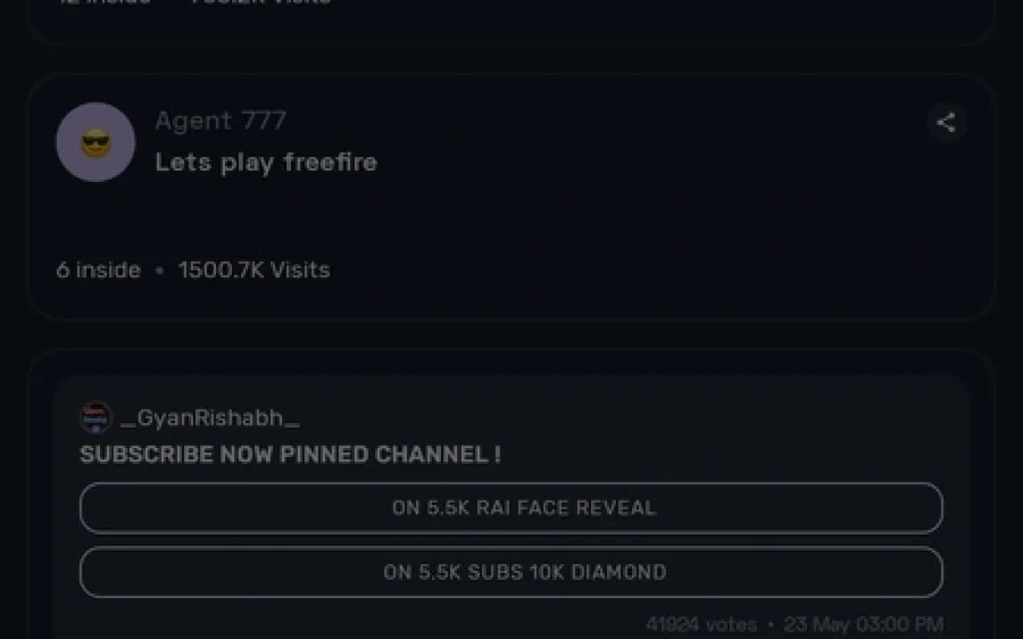The image size is (1023, 639).
Task: Click the 1500.7K Visits counter
Action: [254, 270]
